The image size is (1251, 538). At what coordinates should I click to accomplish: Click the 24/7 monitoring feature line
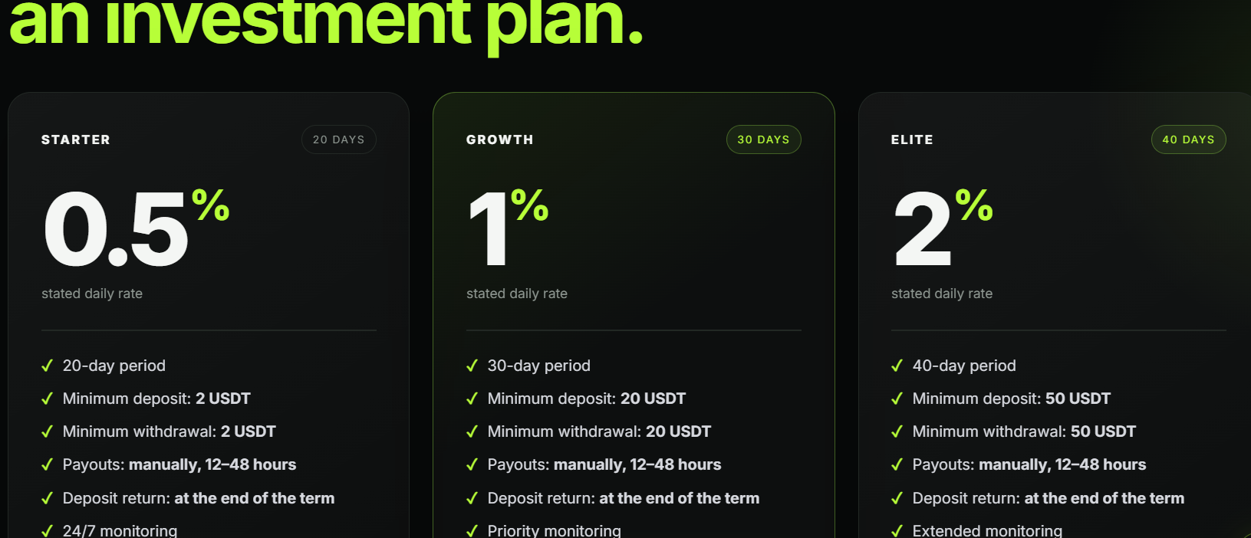click(120, 530)
